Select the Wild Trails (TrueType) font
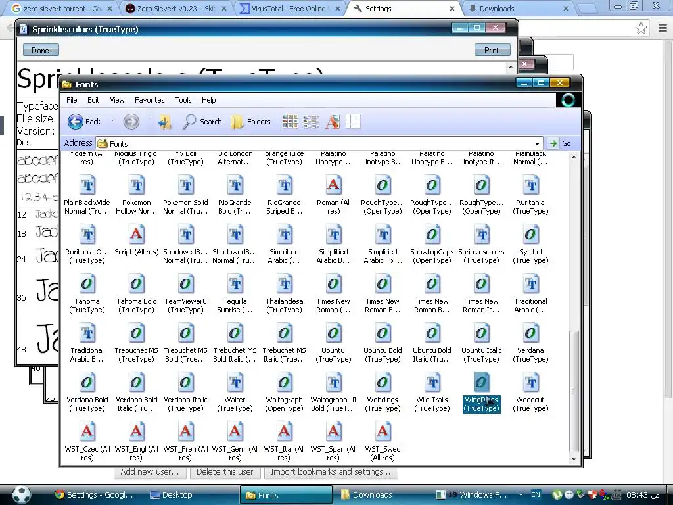 tap(432, 392)
